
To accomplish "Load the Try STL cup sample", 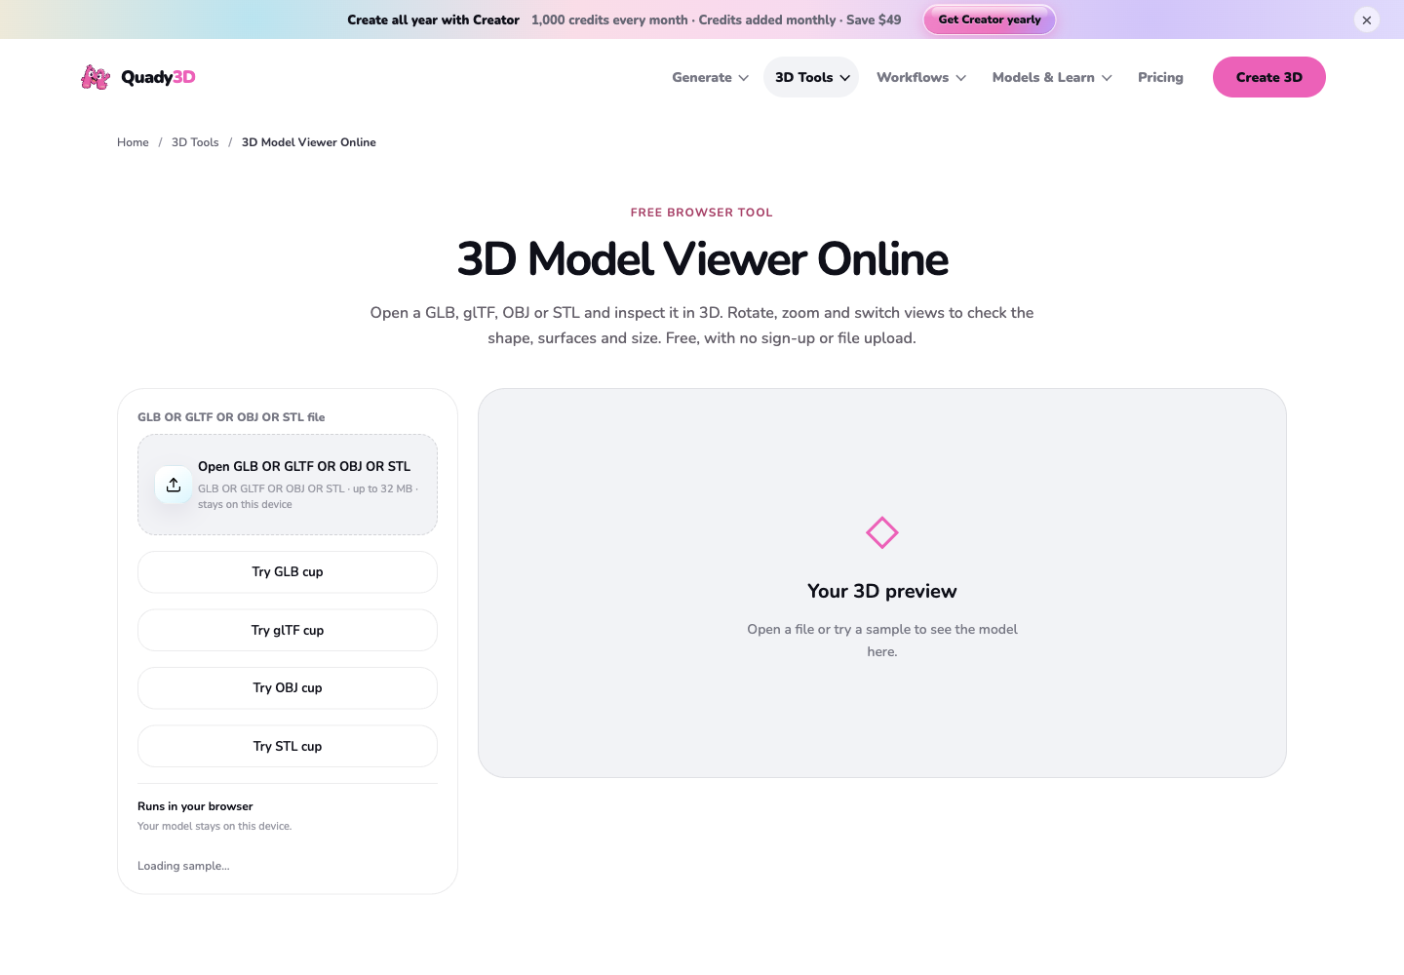I will coord(288,746).
